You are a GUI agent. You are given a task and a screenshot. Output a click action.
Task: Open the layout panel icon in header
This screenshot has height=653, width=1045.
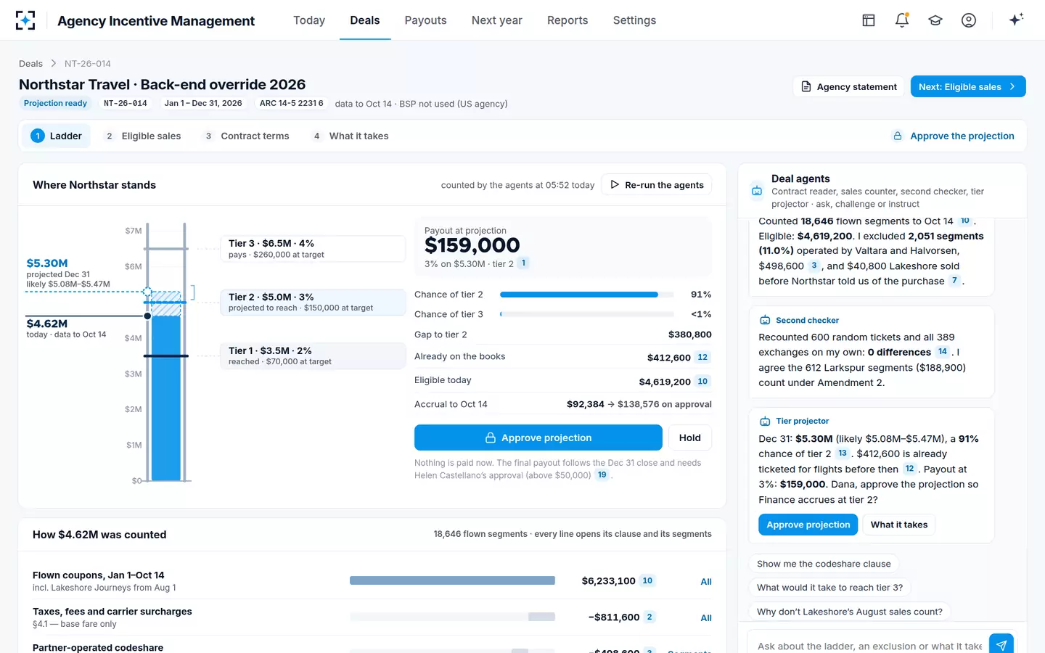tap(869, 20)
